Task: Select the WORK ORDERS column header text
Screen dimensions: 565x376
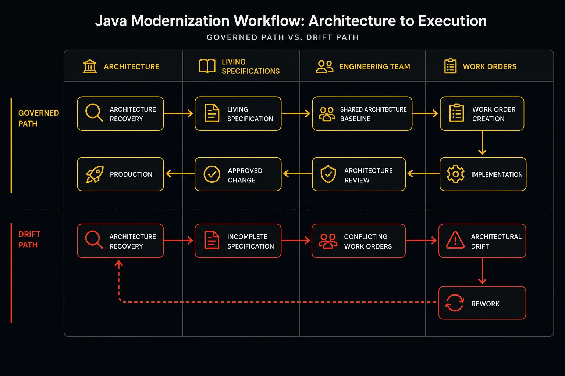Action: pyautogui.click(x=490, y=67)
